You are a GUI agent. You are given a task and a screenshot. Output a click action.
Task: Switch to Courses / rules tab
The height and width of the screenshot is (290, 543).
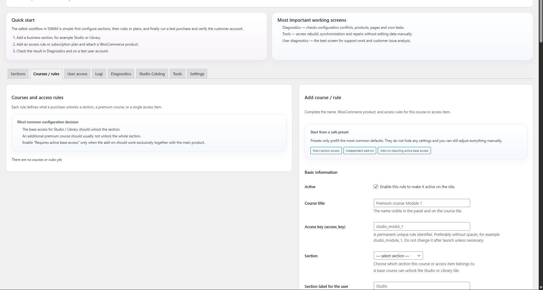coord(46,74)
